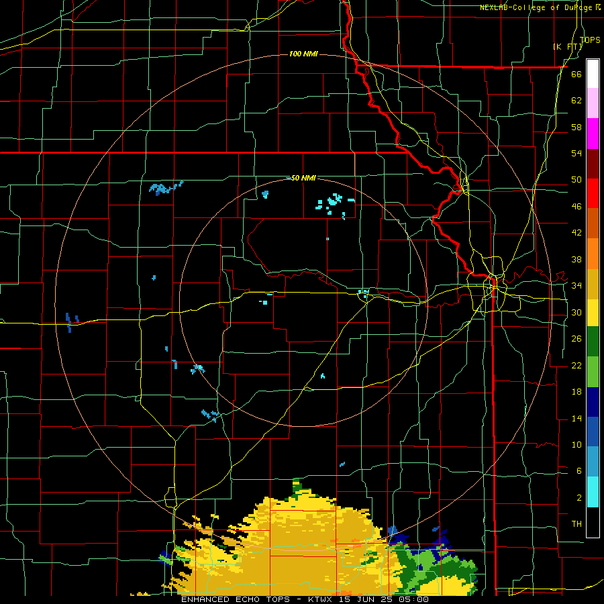Click the white swatch in the tops legend
Image resolution: width=604 pixels, height=604 pixels.
593,74
